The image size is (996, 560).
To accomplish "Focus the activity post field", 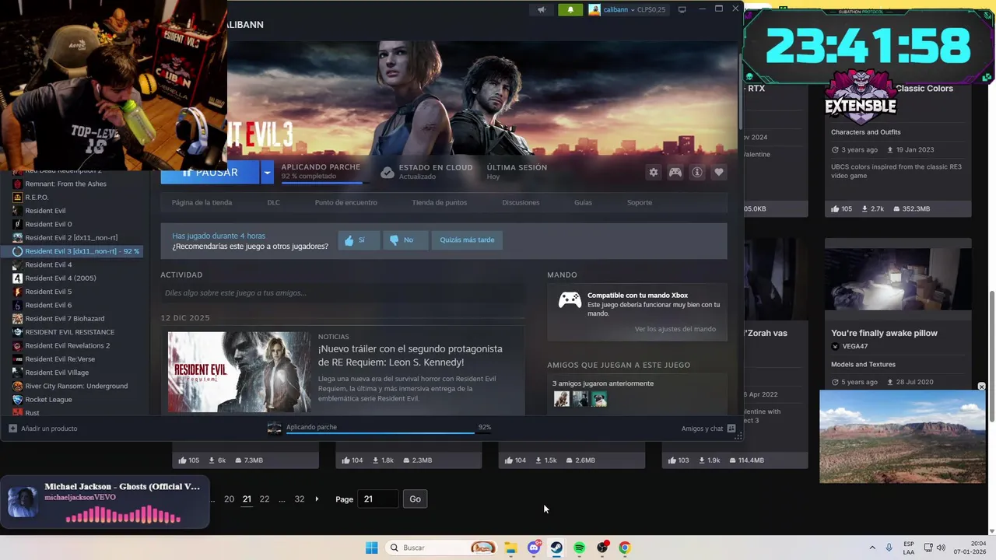I will point(342,293).
